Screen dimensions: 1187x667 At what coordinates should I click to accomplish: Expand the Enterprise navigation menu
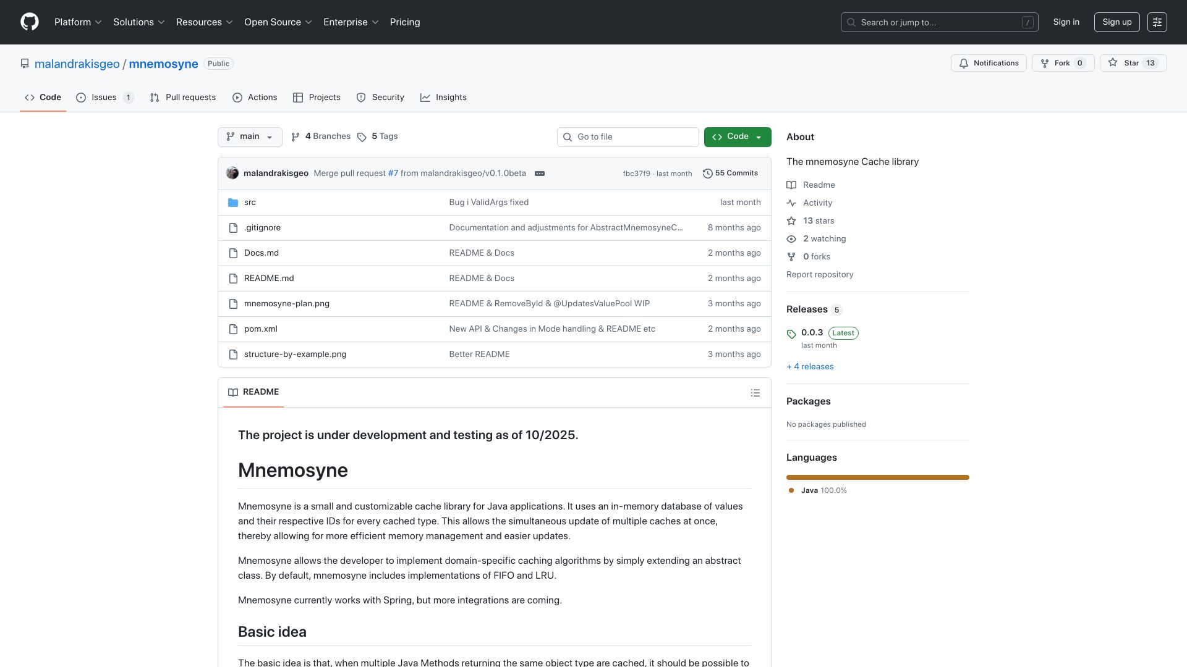351,22
